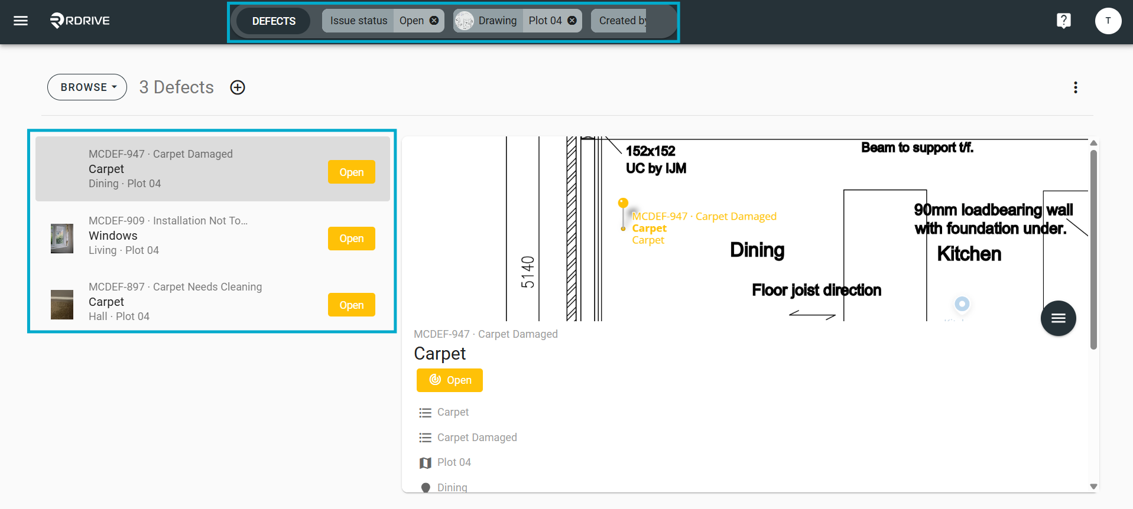Remove the Plot 04 drawing filter

pos(572,21)
